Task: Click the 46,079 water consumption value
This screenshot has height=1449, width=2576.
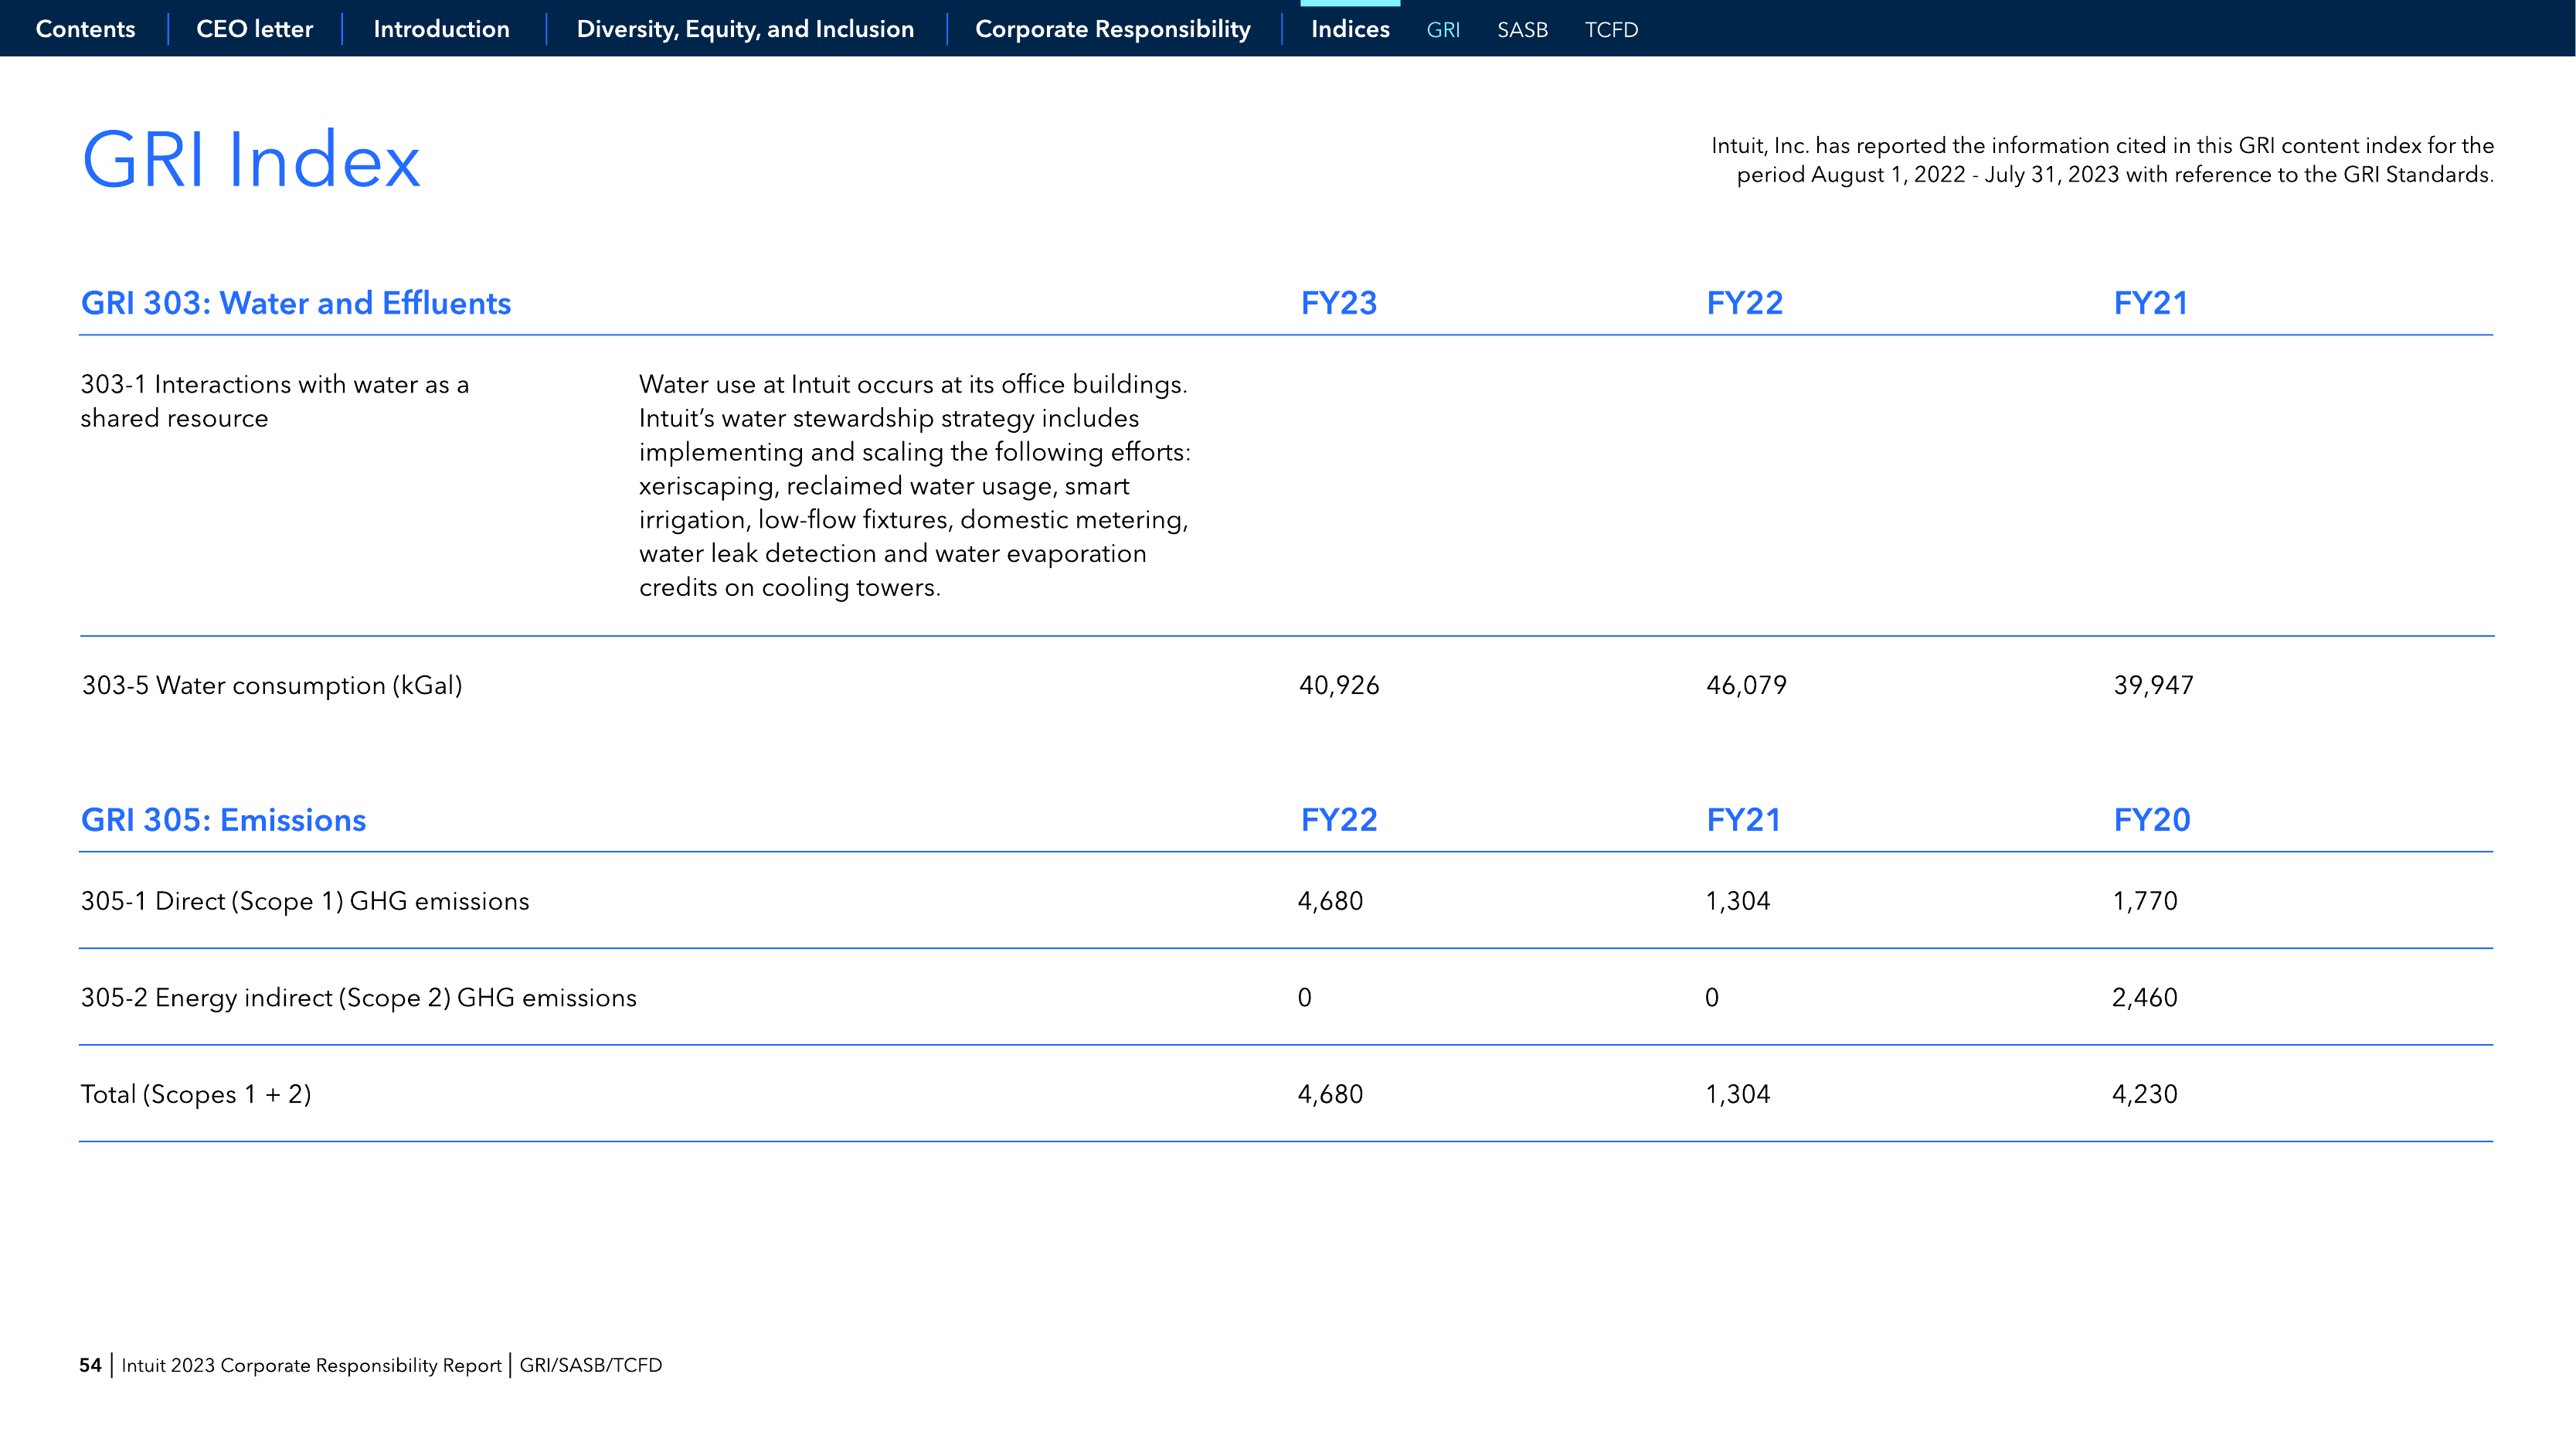Action: coord(1746,685)
